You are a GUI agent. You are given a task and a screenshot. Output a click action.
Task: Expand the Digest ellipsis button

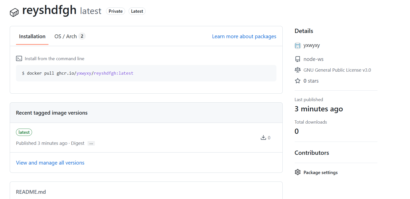91,143
